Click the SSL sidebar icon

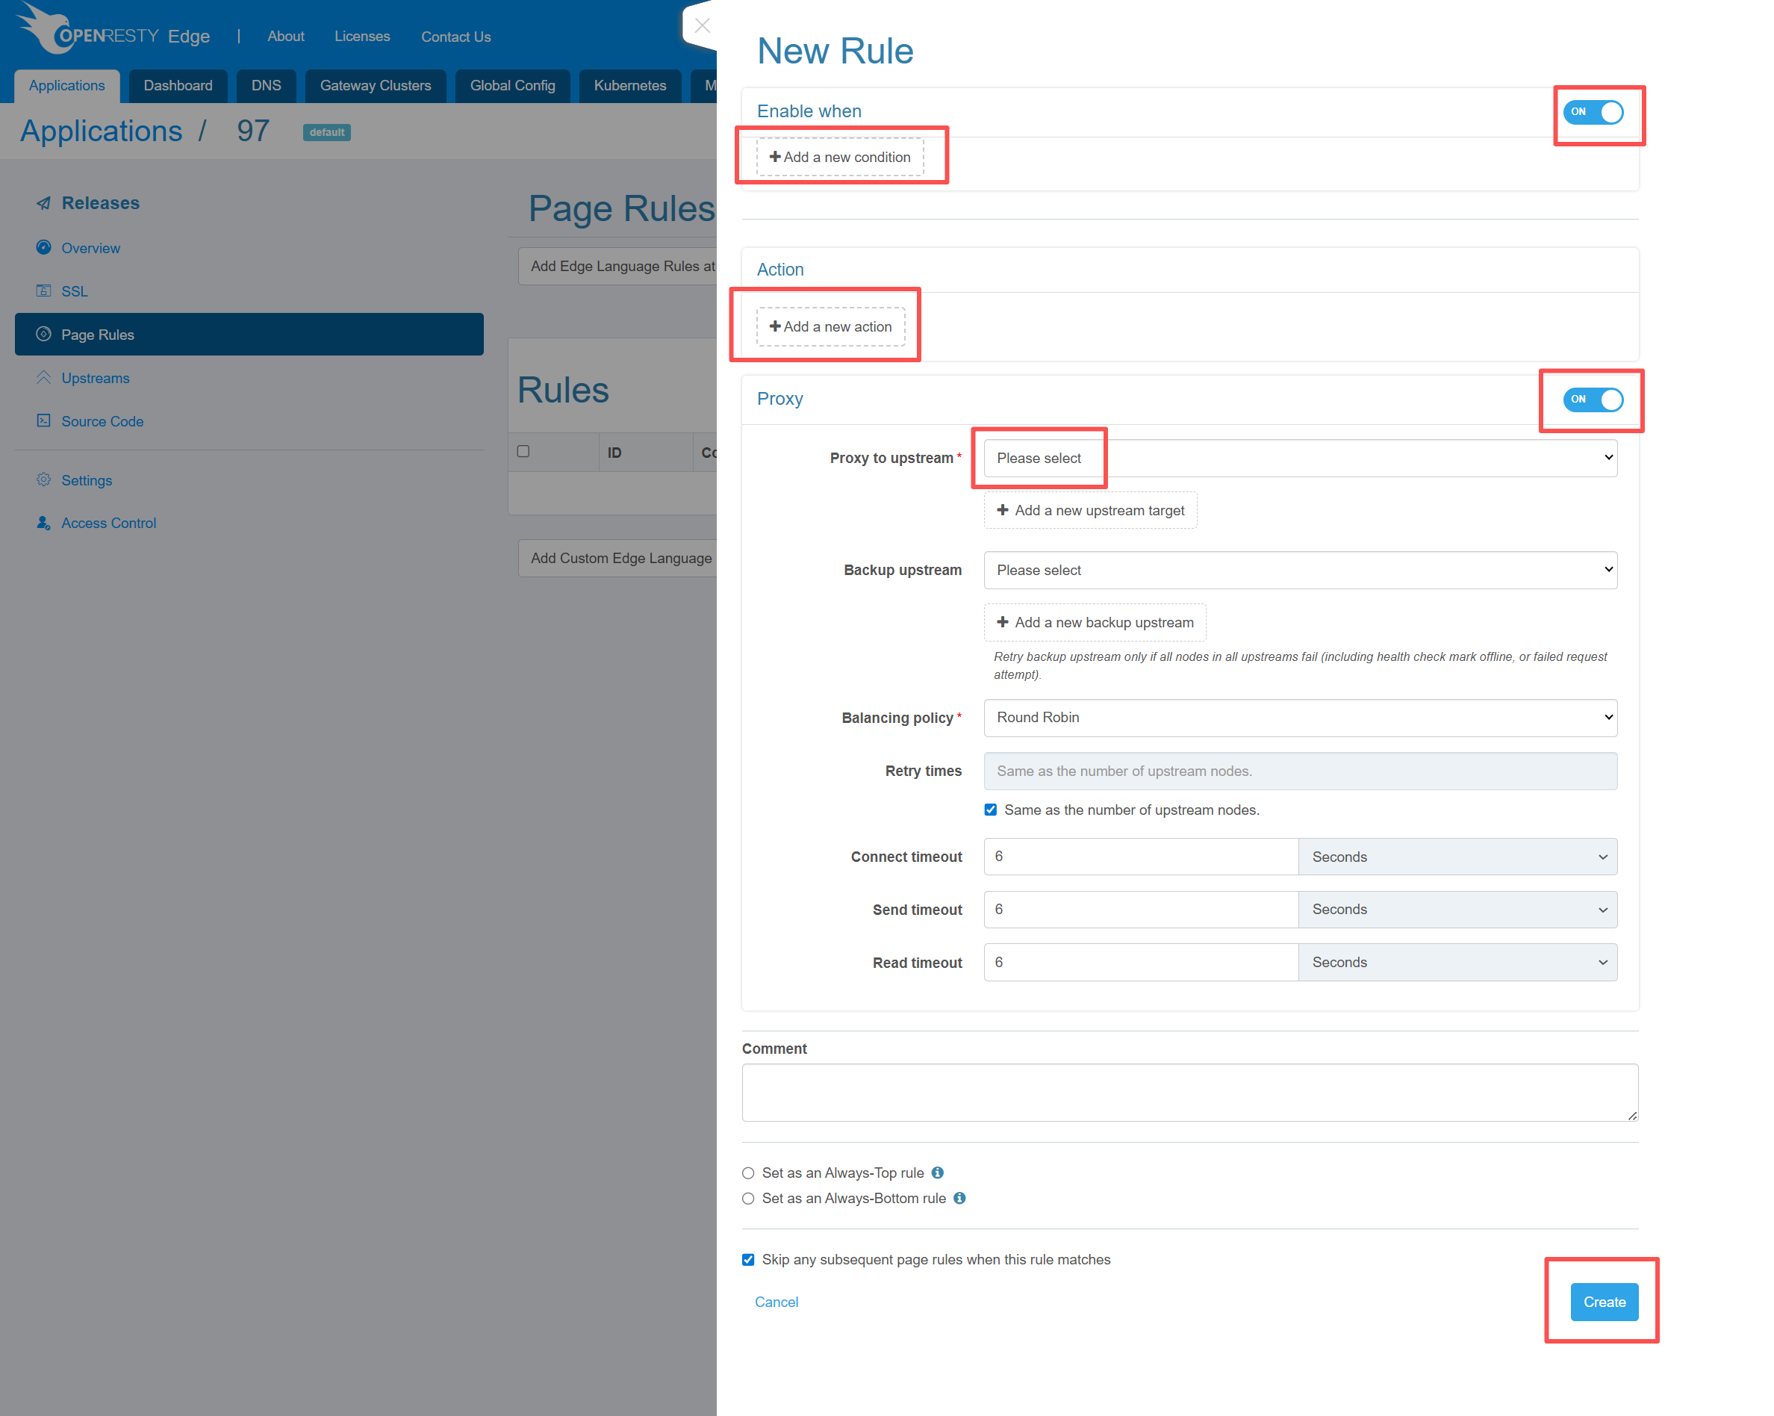pyautogui.click(x=43, y=291)
